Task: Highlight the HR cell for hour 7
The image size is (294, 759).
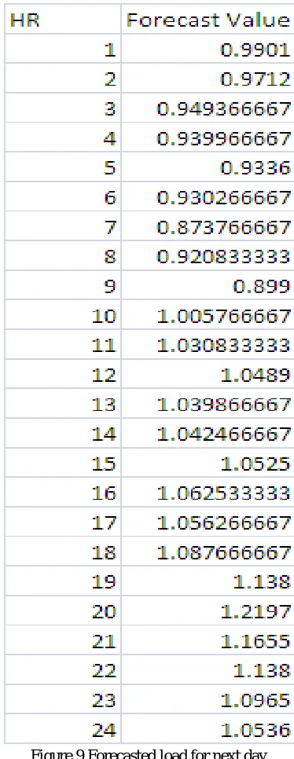Action: coord(63,226)
